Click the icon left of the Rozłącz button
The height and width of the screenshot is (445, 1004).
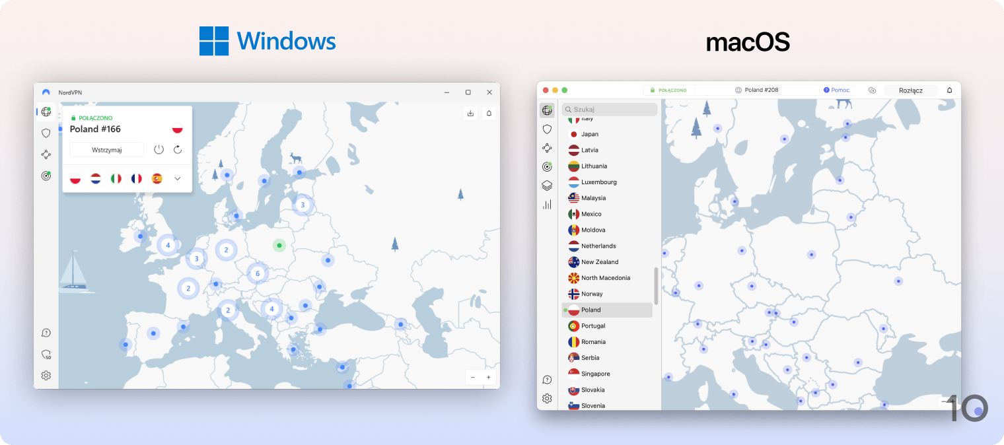click(872, 90)
